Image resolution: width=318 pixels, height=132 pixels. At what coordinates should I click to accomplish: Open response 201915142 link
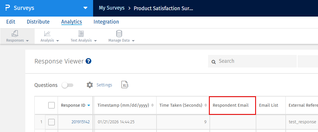tap(81, 122)
